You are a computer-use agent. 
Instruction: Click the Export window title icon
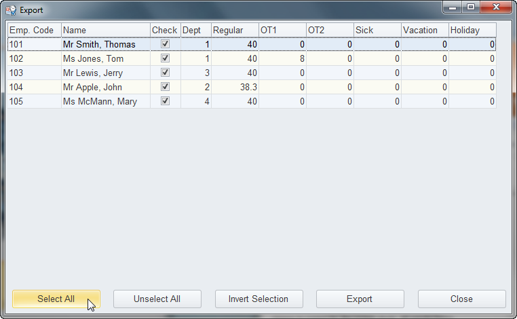click(11, 10)
